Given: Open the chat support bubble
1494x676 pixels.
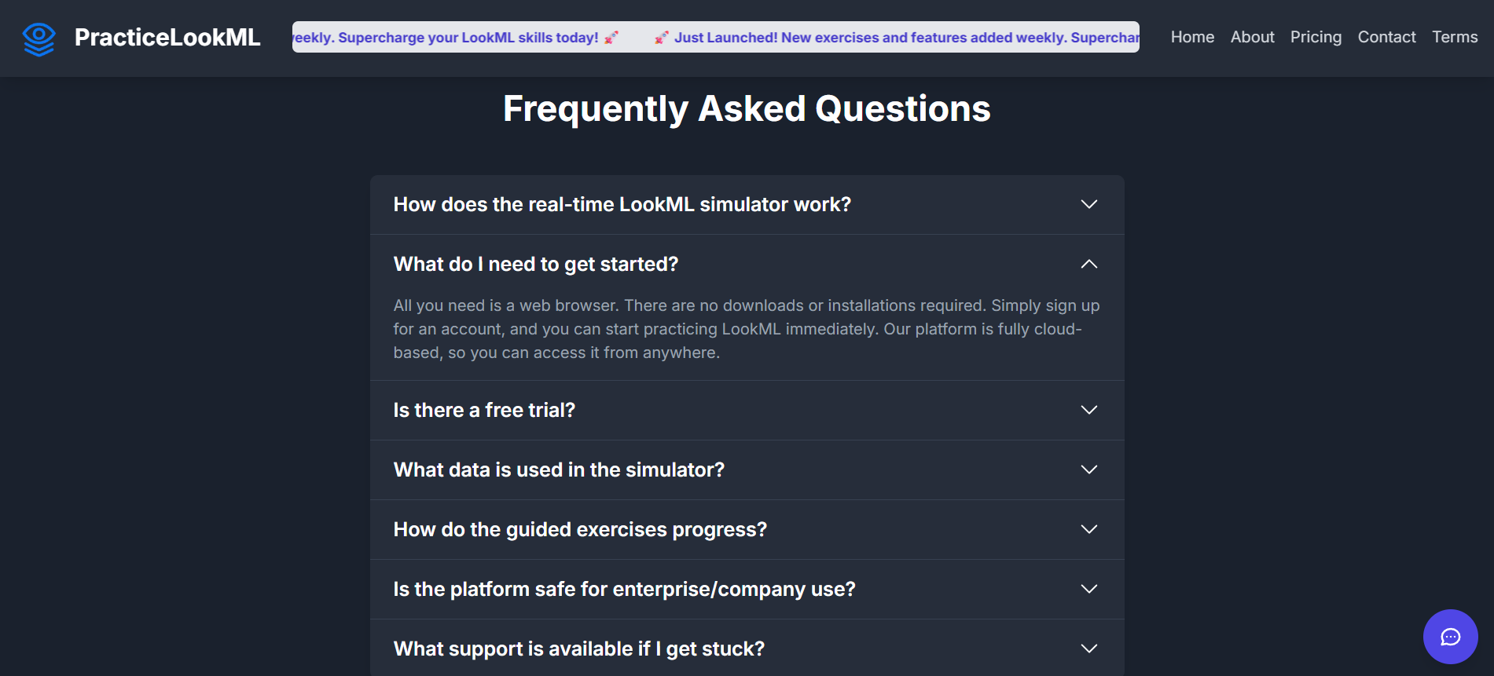Looking at the screenshot, I should 1450,637.
